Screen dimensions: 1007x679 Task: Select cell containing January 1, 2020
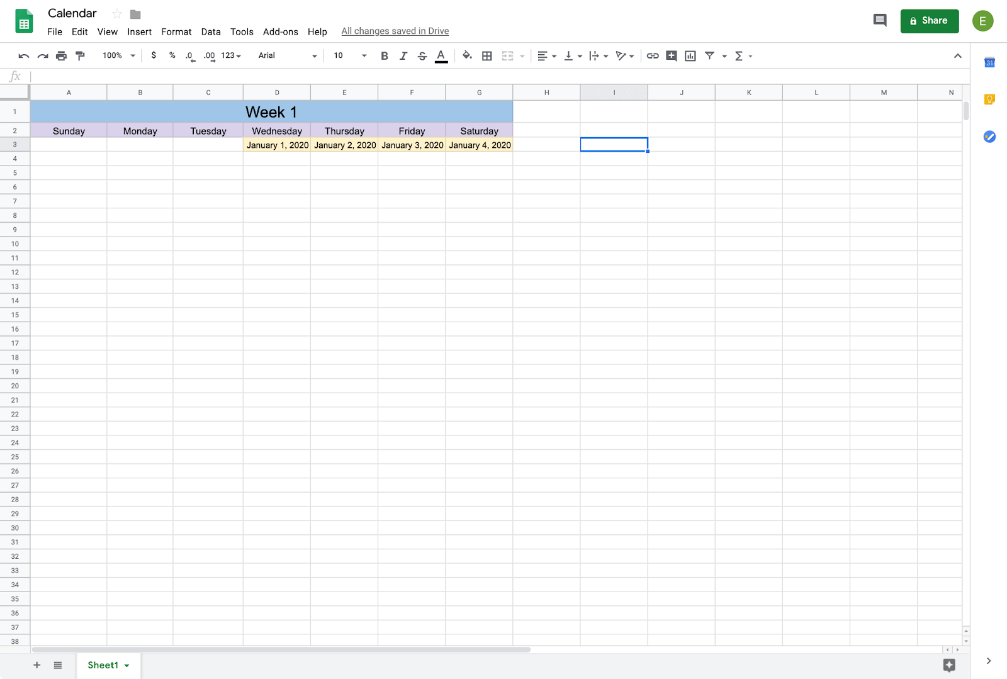coord(277,145)
